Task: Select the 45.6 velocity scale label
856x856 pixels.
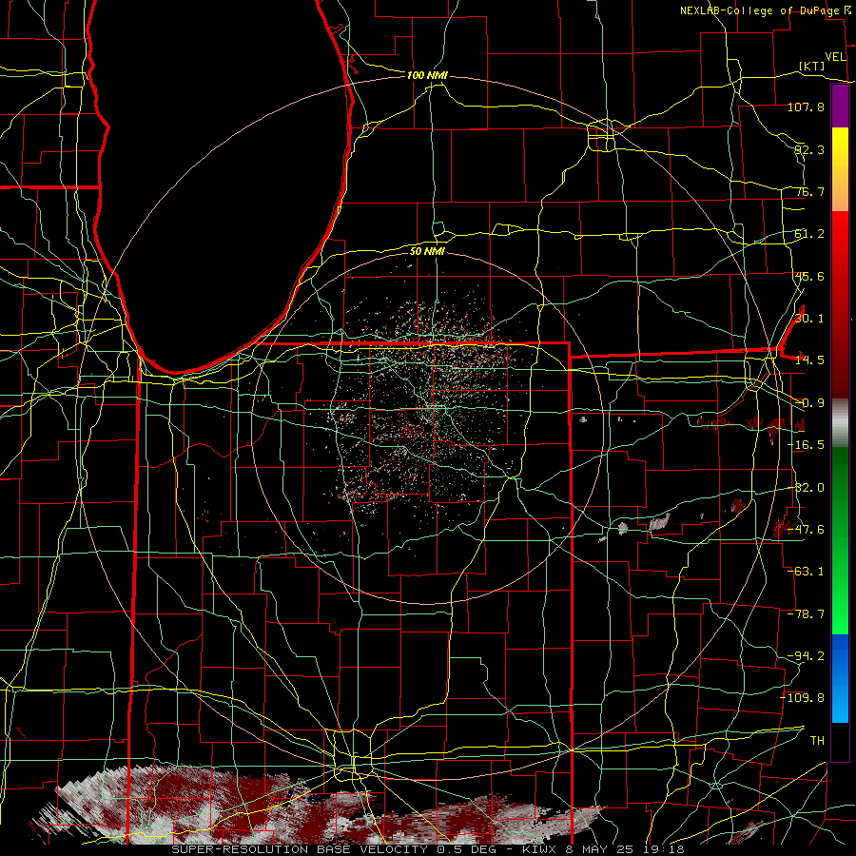Action: point(809,276)
